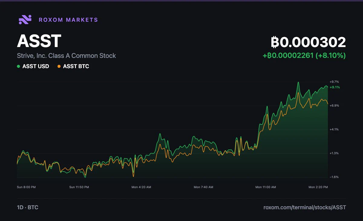This screenshot has height=221, width=363.
Task: Click the Sun 8:00 PM time label
Action: 26,187
